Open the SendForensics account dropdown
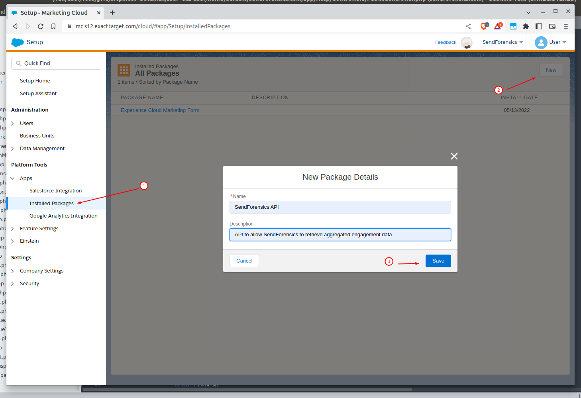 (x=503, y=42)
